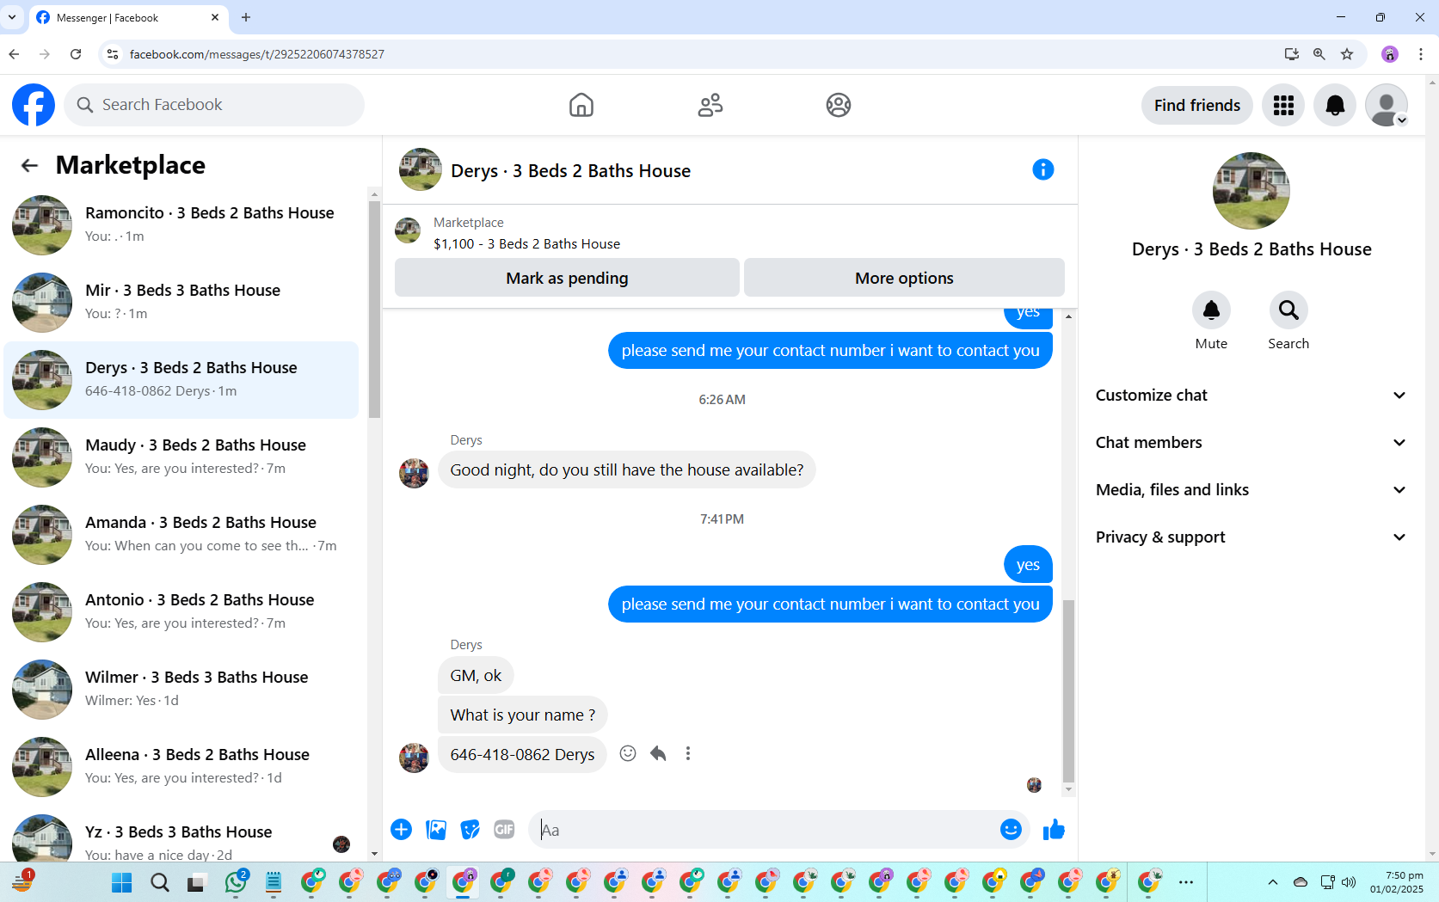Open the Mir 3 Beds 3 Baths conversation
This screenshot has width=1439, height=902.
(x=181, y=303)
